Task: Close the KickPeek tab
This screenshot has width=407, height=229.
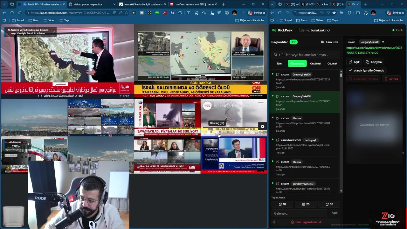Action: [x=358, y=4]
